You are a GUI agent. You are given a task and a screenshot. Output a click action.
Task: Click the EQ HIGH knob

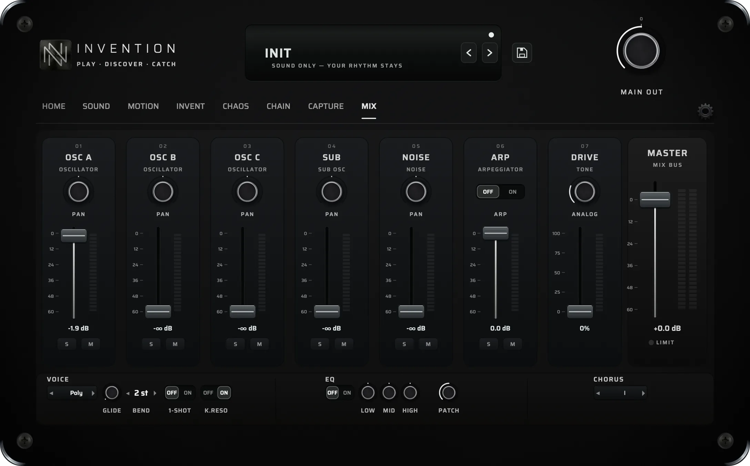(410, 393)
